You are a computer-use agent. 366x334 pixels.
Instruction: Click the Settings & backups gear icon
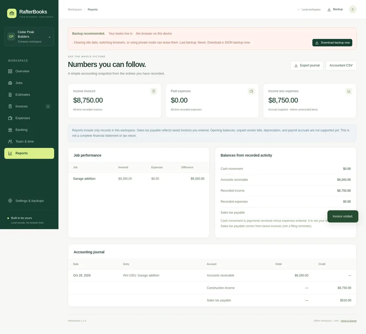[x=10, y=201]
